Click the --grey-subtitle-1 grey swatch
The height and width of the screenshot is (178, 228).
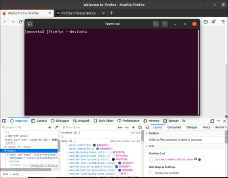97,149
